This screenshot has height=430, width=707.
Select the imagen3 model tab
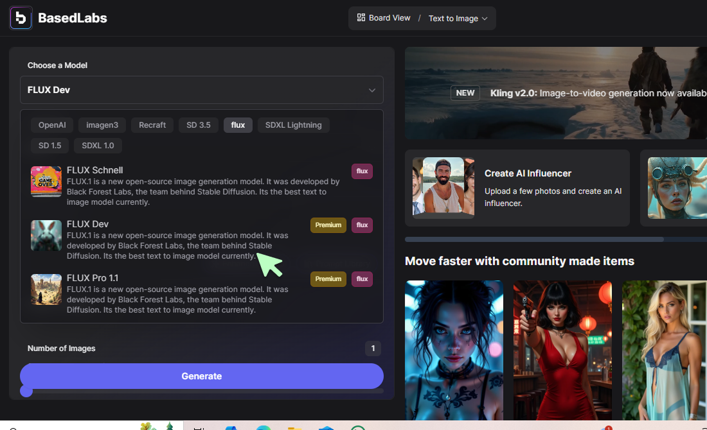tap(102, 125)
